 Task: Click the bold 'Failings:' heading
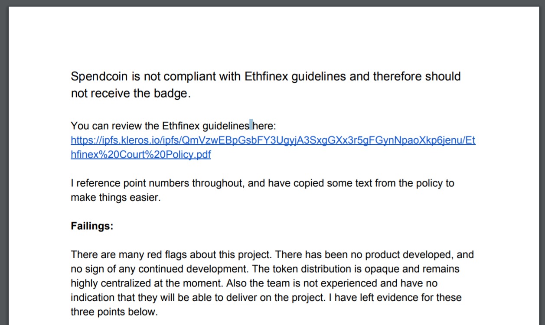pyautogui.click(x=92, y=226)
